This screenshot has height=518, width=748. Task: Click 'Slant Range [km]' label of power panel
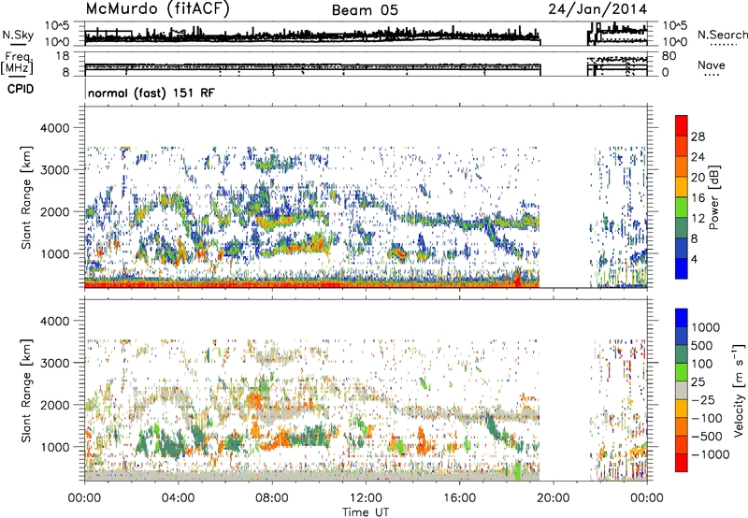click(x=26, y=197)
